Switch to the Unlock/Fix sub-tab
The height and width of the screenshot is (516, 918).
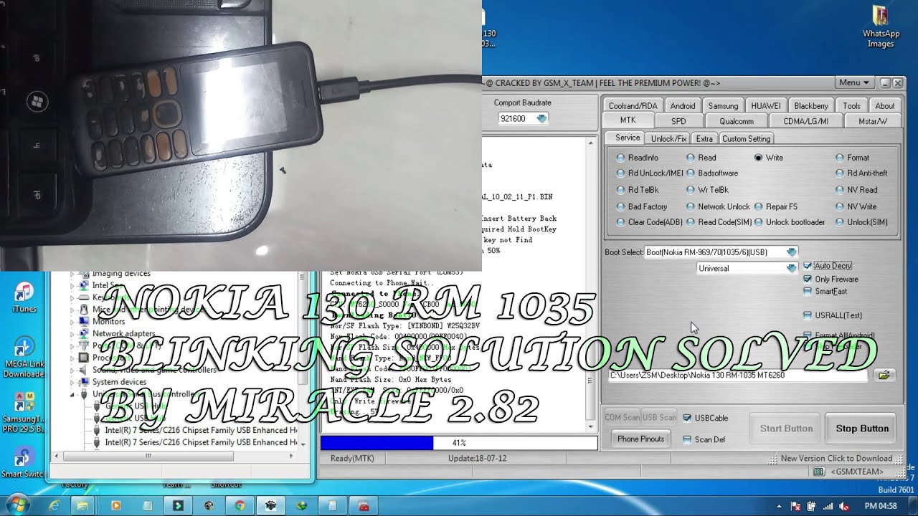668,139
